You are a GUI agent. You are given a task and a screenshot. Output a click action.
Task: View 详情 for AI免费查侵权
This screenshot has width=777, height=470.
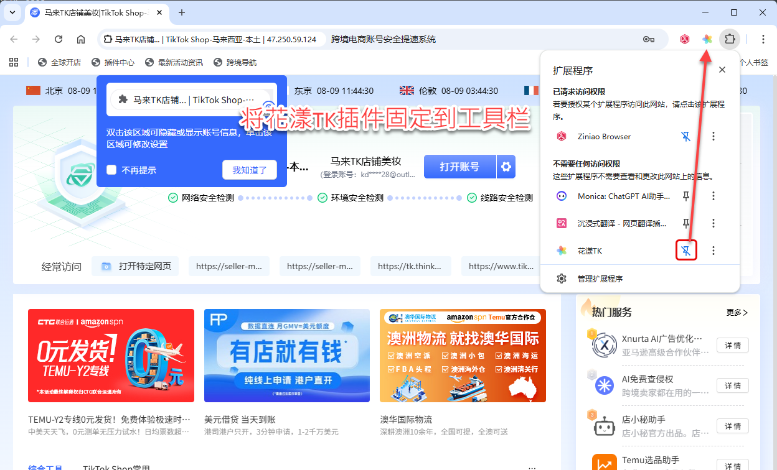coord(733,386)
